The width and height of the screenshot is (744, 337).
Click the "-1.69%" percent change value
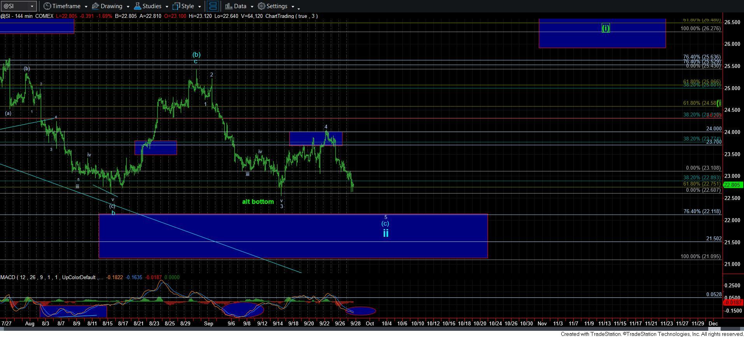pyautogui.click(x=105, y=16)
